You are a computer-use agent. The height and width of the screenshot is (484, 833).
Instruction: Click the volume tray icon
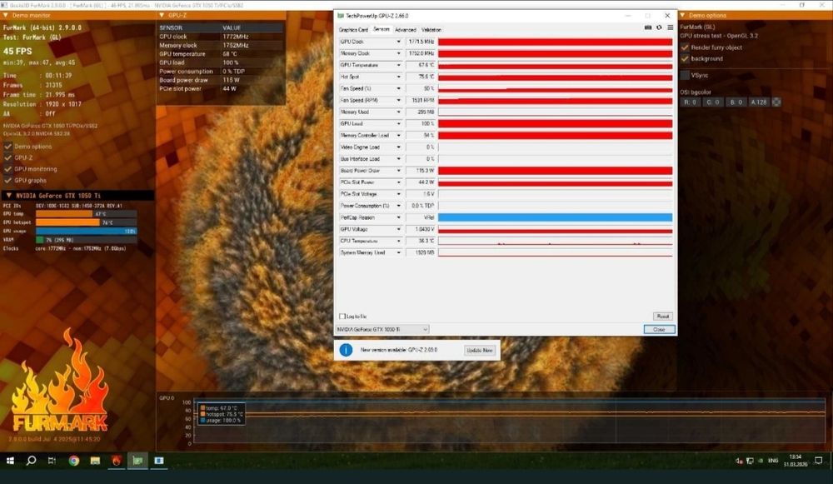coord(739,461)
